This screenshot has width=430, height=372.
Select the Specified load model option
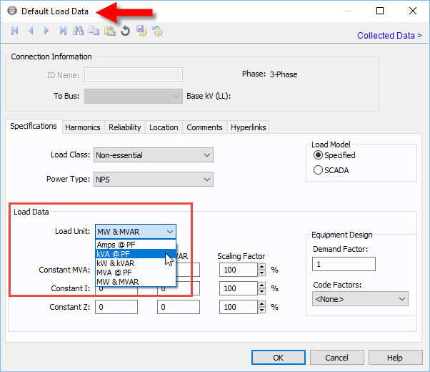coord(319,155)
